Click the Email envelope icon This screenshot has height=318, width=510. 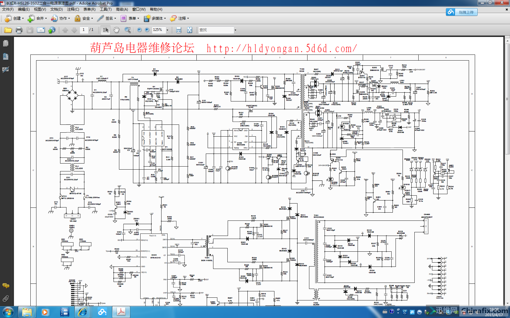[41, 30]
